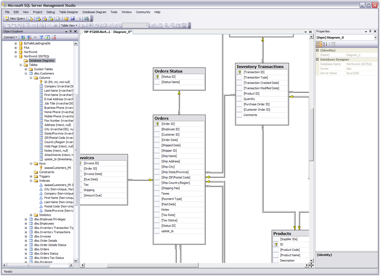Screen dimensions: 380x276
Task: Open the Activity Monitor icon
Action: [86, 18]
